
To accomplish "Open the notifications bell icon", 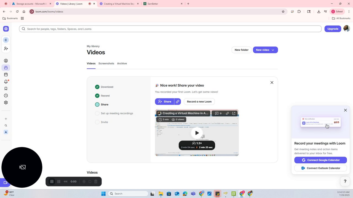I will pos(6,82).
